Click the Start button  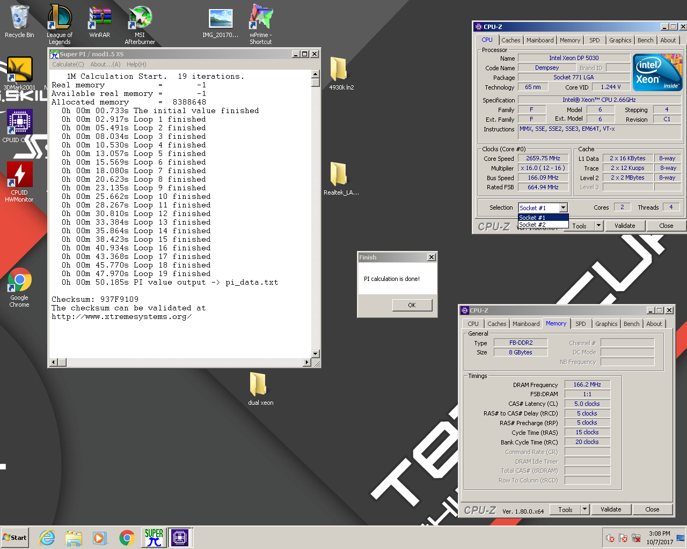(15, 538)
